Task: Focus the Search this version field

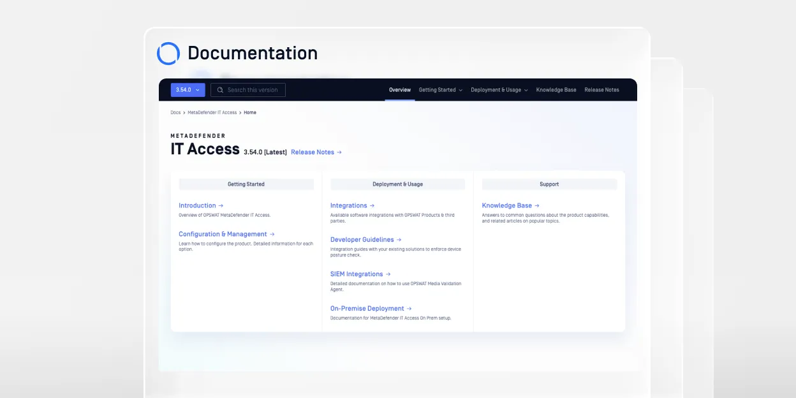Action: click(x=248, y=90)
